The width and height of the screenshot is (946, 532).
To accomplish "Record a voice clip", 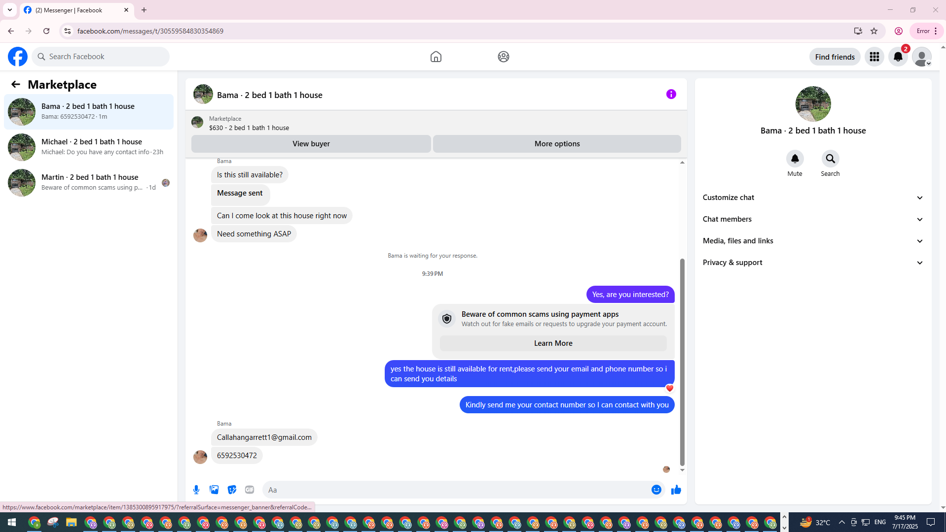I will pos(196,490).
